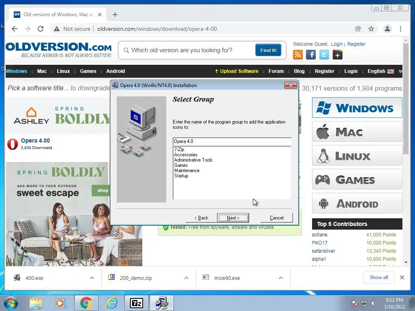415x311 pixels.
Task: Open the Windows Start button
Action: pos(11,303)
